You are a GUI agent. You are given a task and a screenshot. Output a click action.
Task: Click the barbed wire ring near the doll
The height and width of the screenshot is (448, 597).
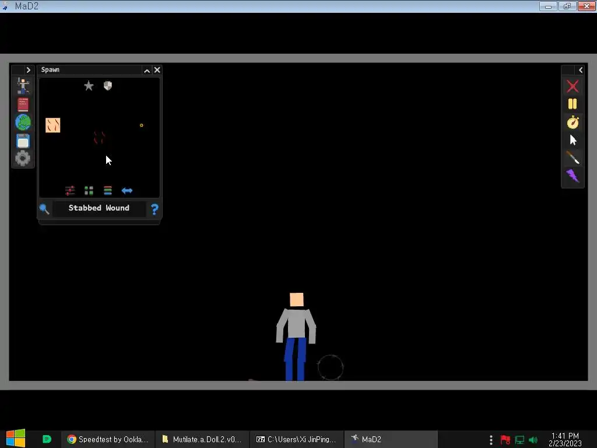(330, 367)
